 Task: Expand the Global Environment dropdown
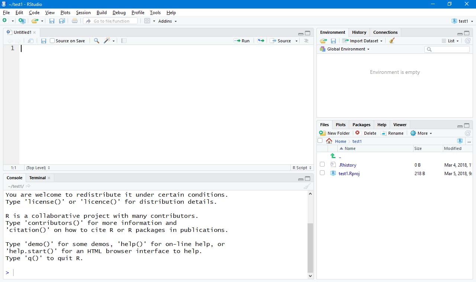pos(347,49)
